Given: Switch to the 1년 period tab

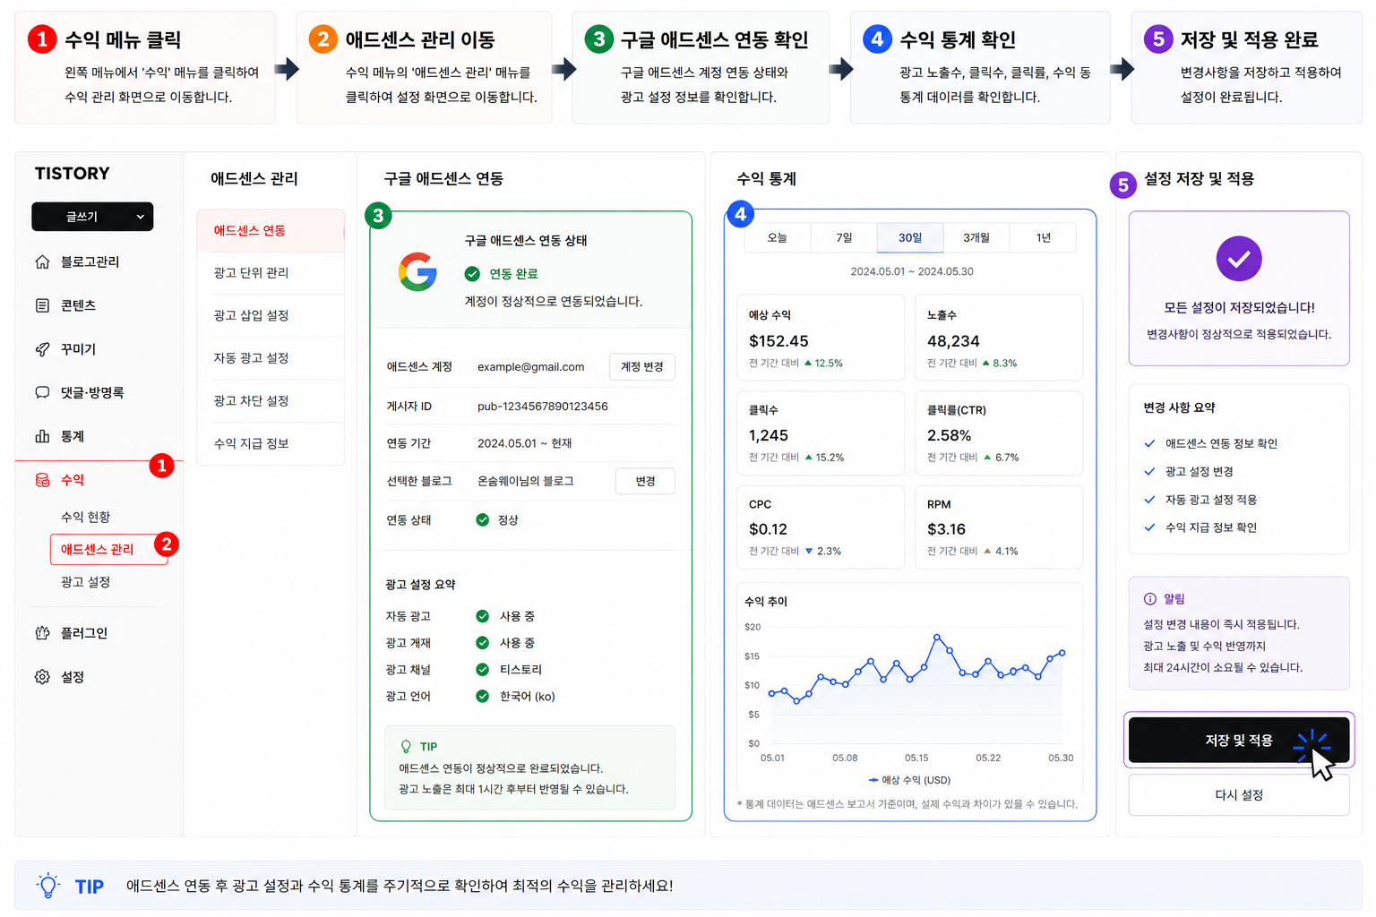Looking at the screenshot, I should click(x=1043, y=238).
